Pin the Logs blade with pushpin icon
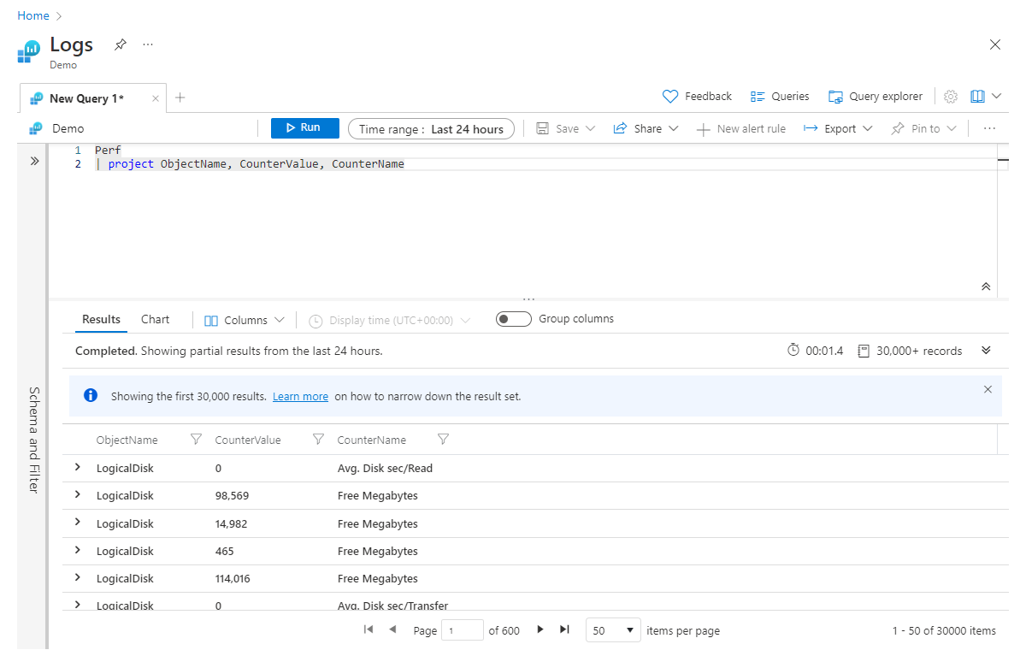 (x=121, y=44)
